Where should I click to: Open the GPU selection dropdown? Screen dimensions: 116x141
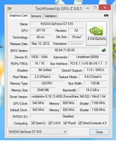(x=38, y=132)
